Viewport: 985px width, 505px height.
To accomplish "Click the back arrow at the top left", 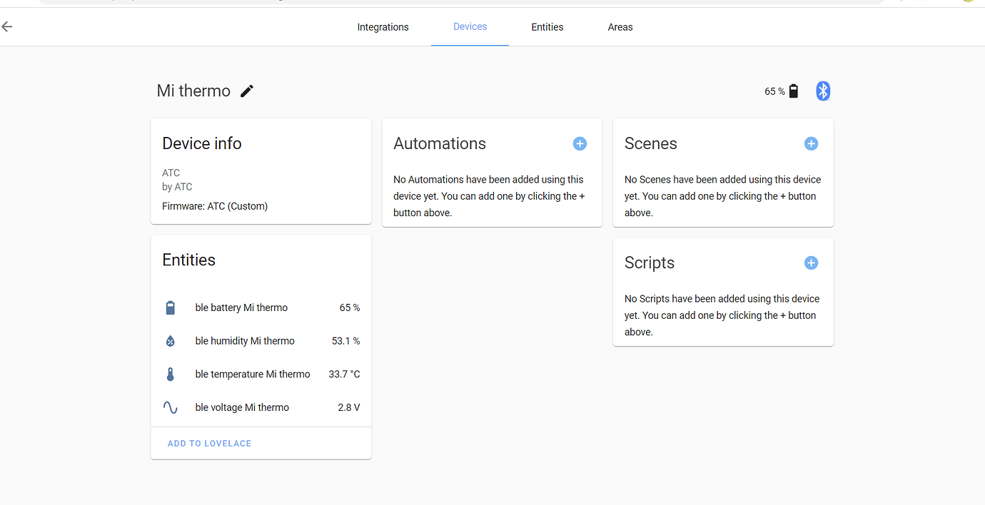I will pos(7,26).
